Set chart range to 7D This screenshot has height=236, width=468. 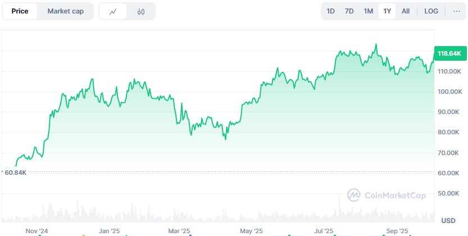(x=349, y=11)
